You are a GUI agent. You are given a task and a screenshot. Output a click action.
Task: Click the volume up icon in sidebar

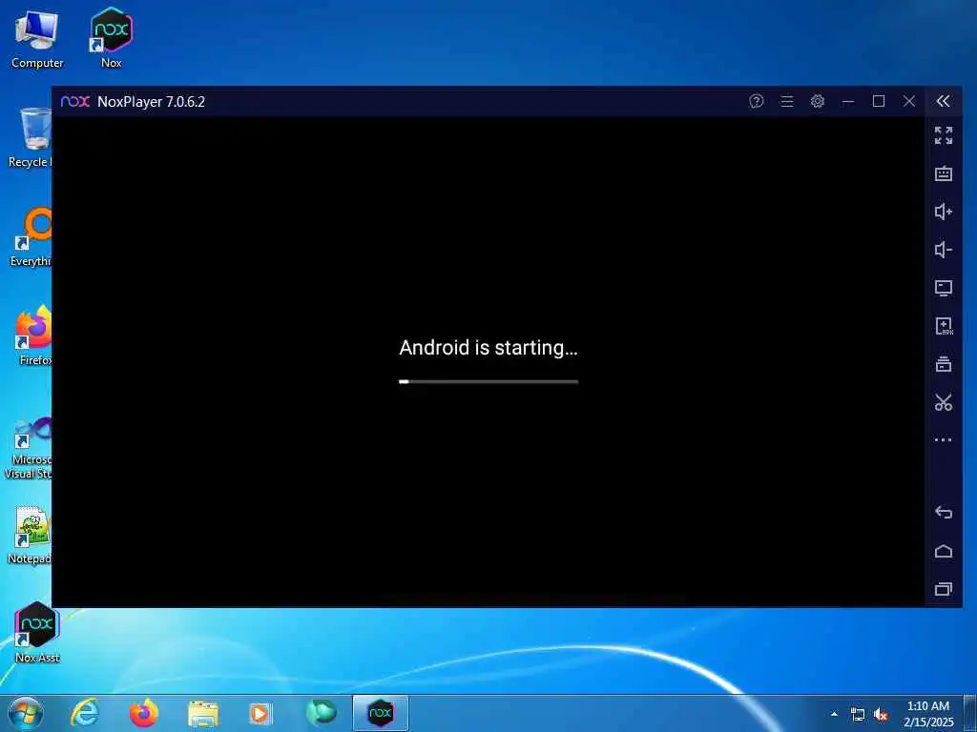coord(944,212)
